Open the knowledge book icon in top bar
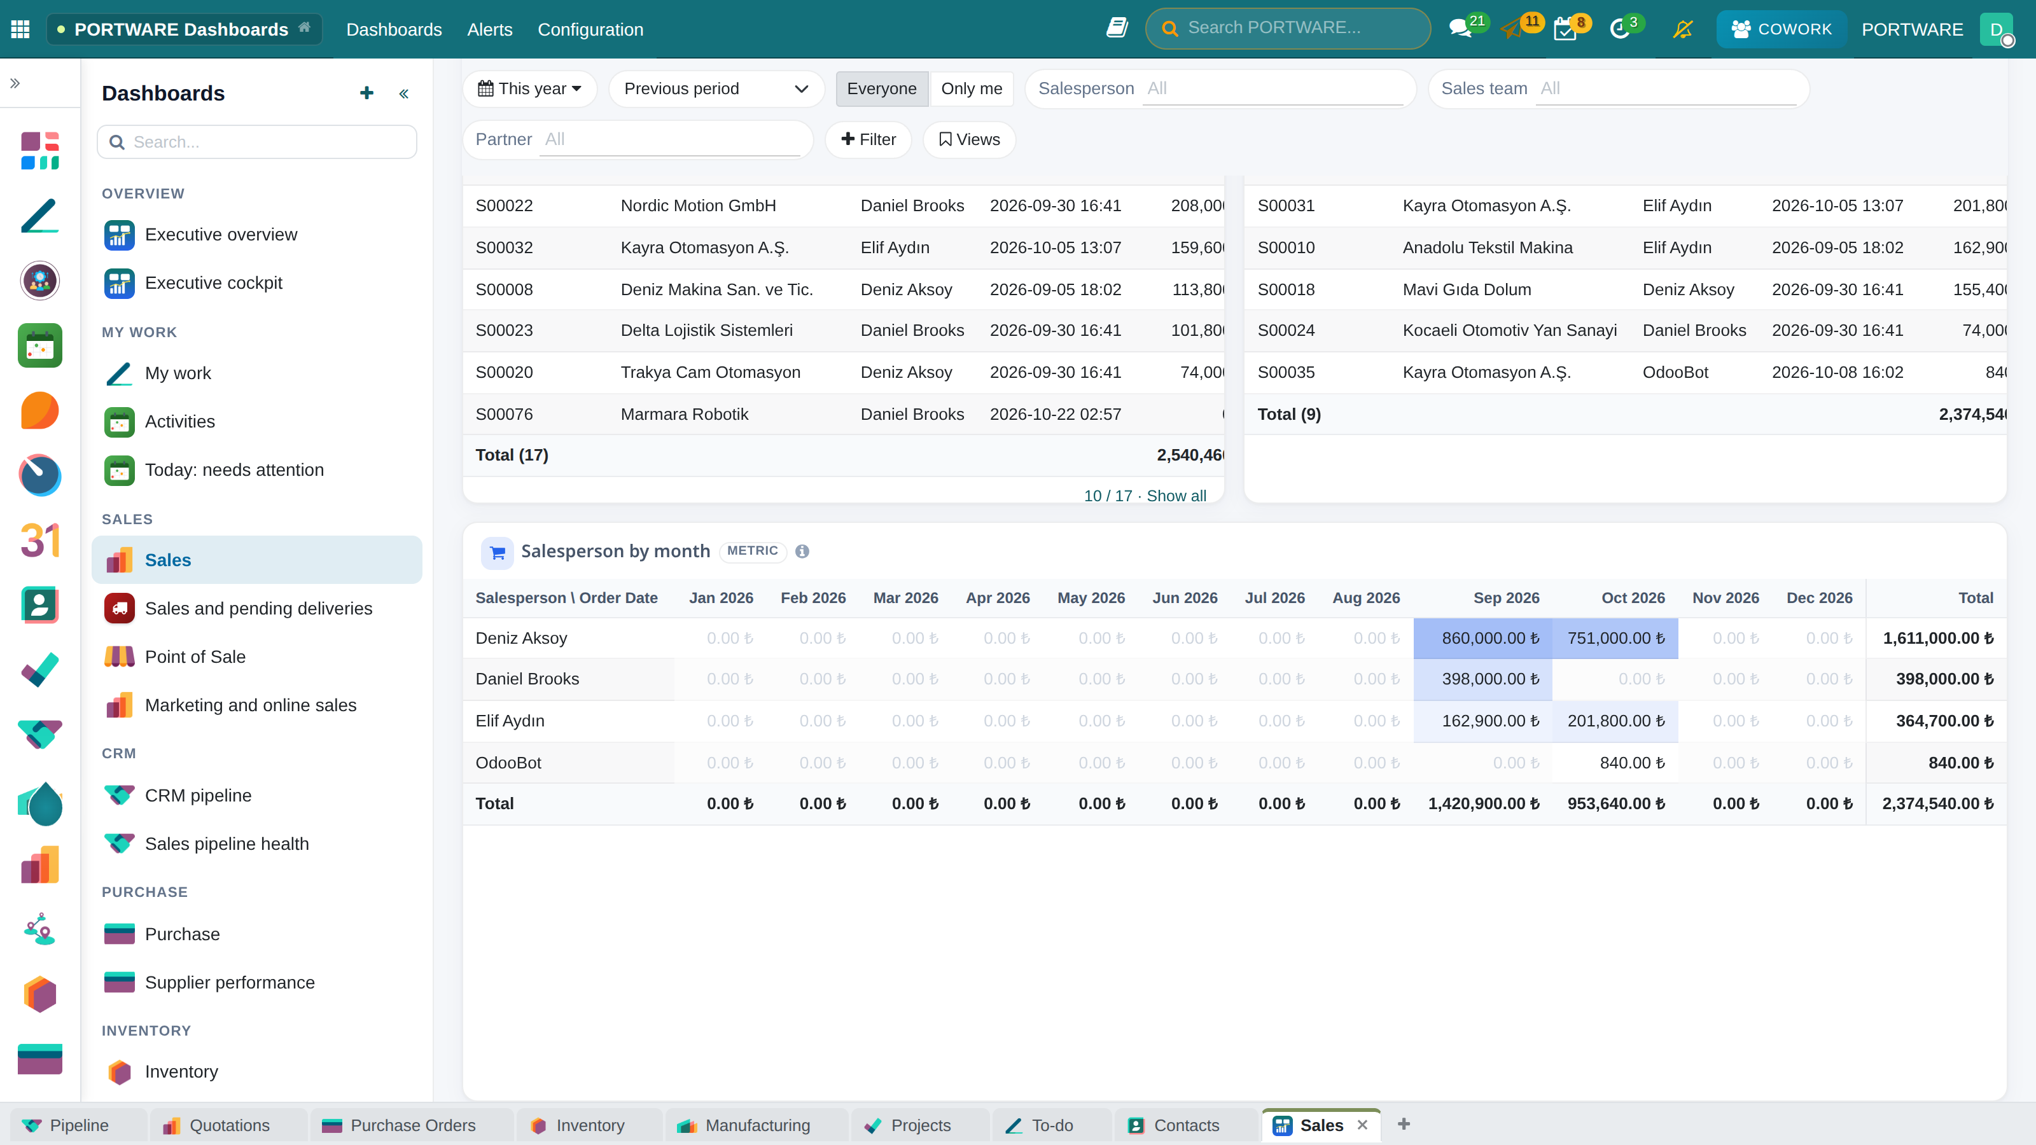2036x1145 pixels. click(x=1117, y=29)
